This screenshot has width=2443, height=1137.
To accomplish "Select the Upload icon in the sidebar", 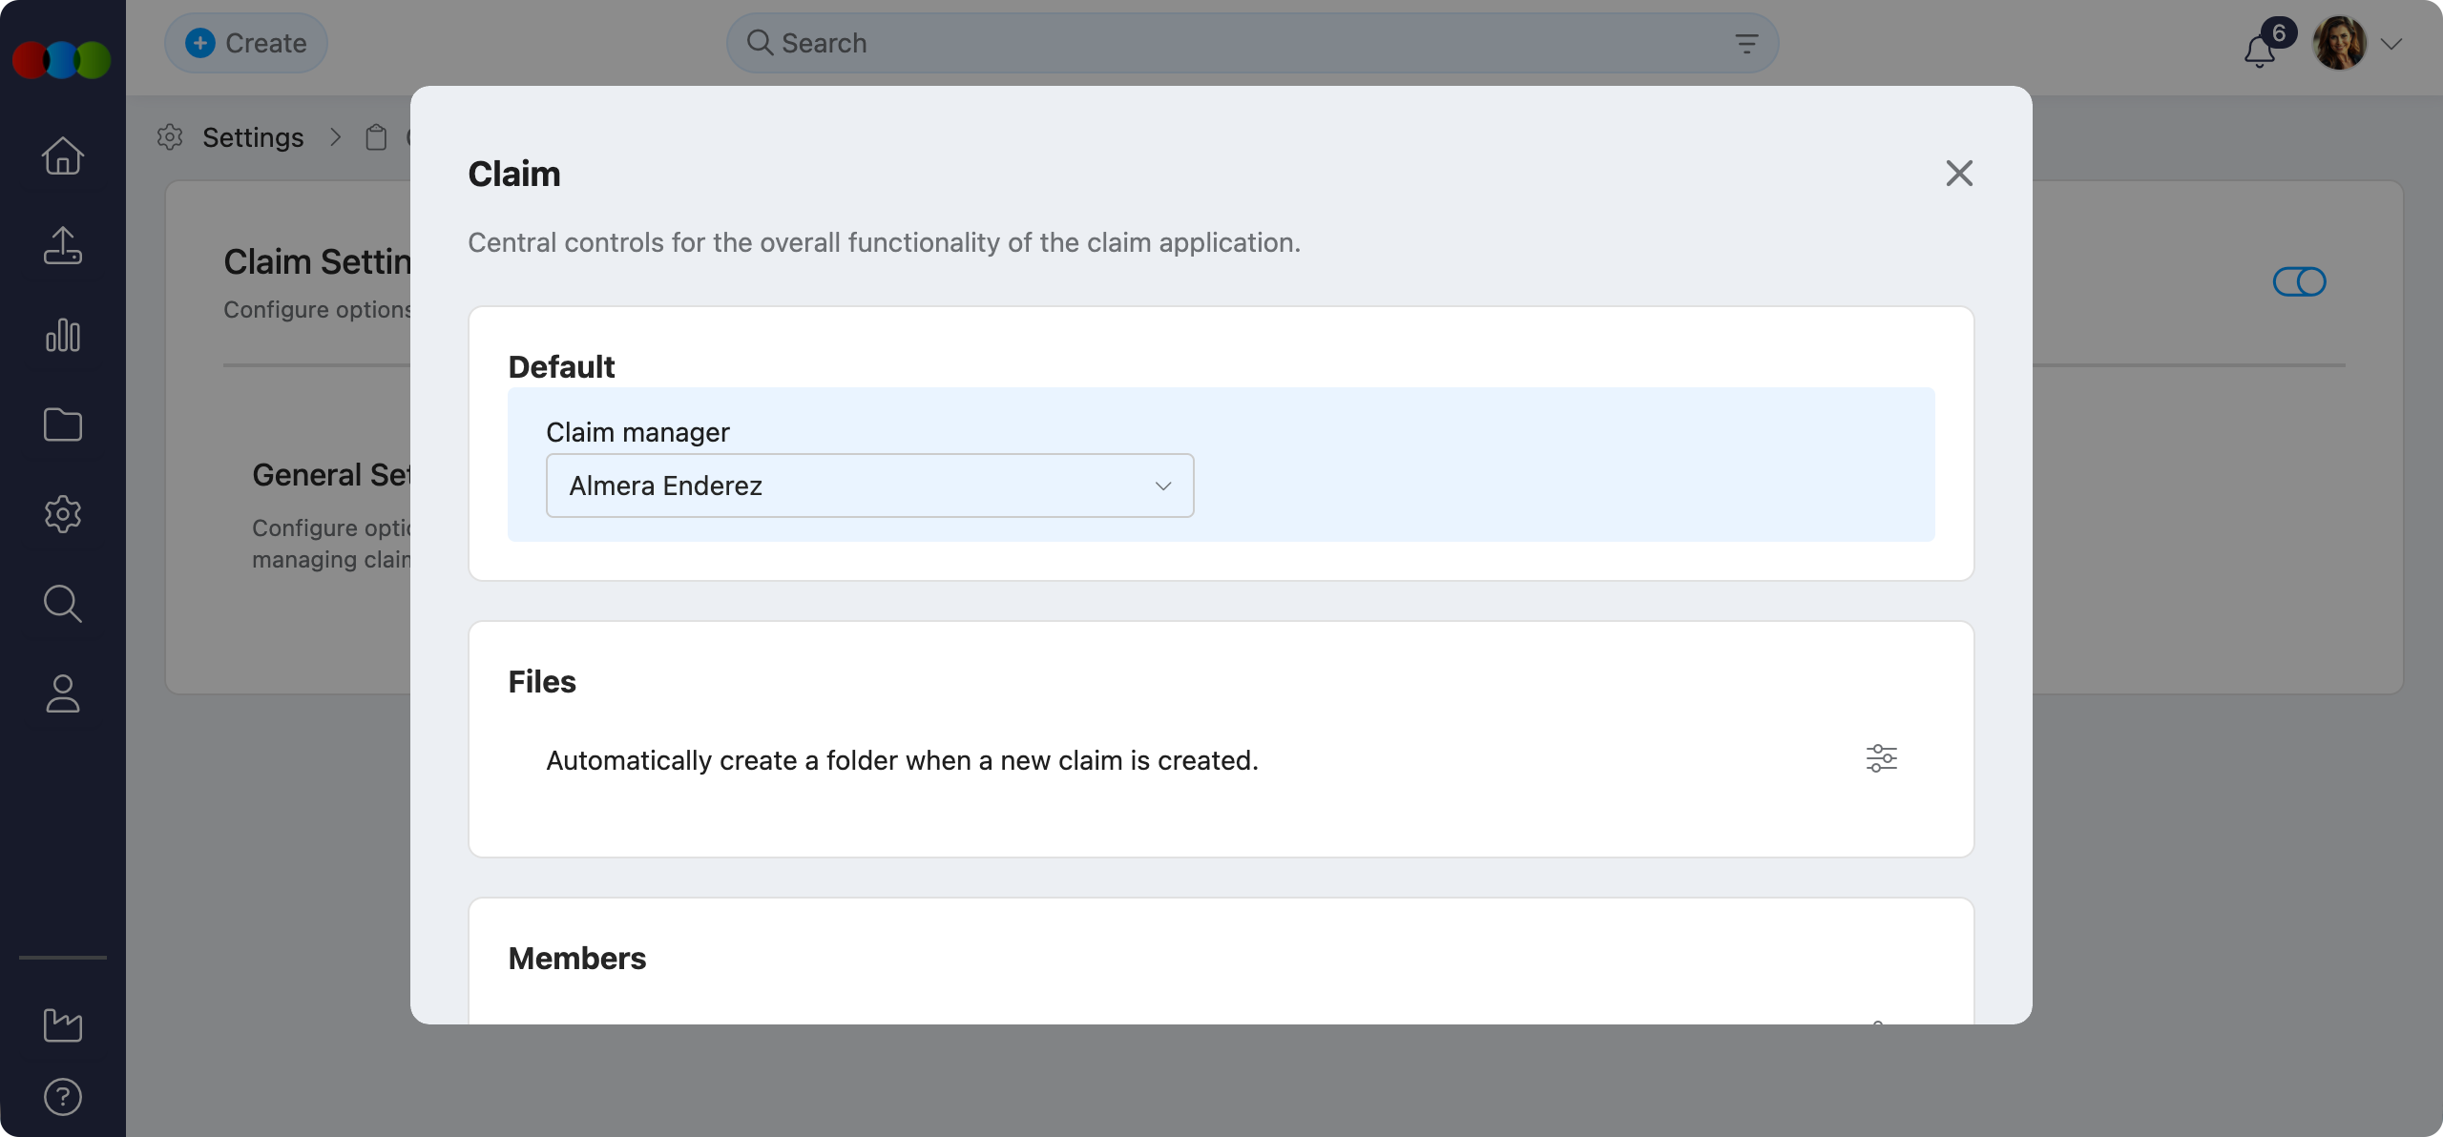I will (x=61, y=246).
